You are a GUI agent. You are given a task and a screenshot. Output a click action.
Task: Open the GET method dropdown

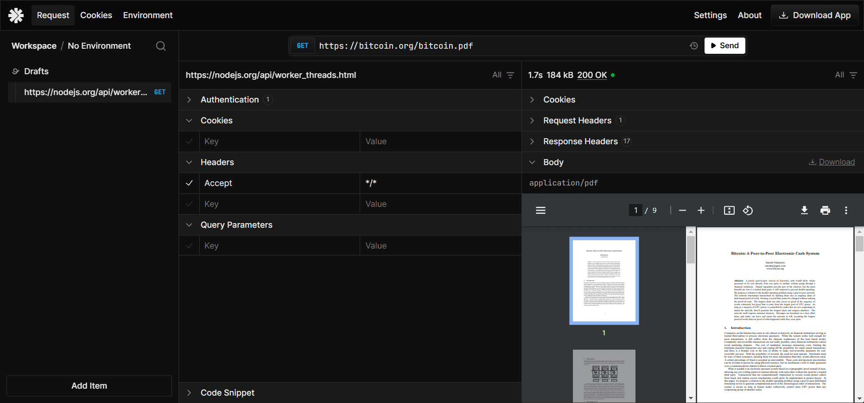[303, 45]
